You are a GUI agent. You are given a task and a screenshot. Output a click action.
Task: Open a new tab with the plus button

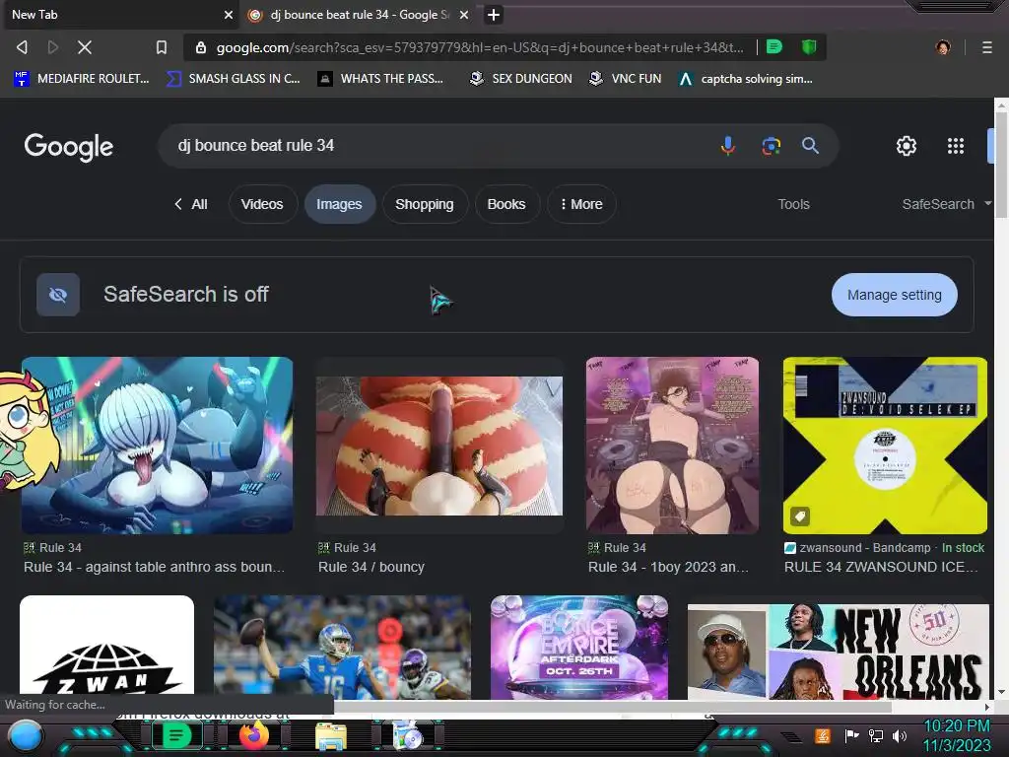(494, 15)
